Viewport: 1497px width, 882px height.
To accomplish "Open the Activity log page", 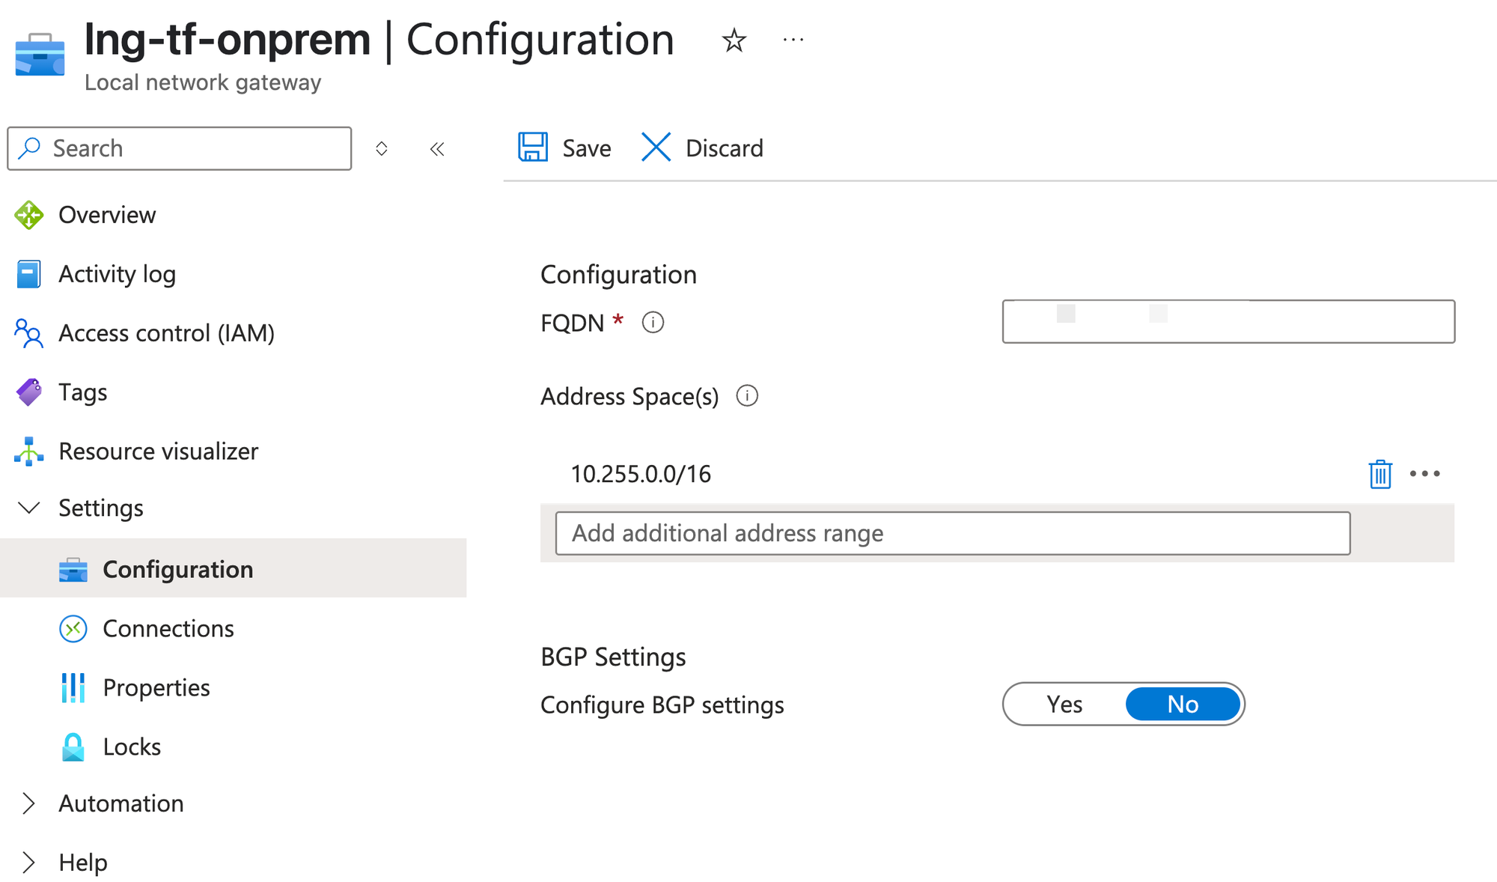I will pos(117,274).
